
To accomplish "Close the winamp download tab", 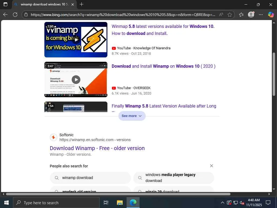I will [x=72, y=5].
